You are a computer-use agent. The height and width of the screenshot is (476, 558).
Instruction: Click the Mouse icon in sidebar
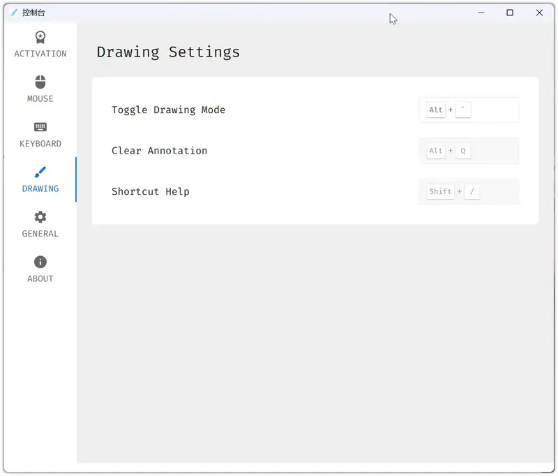coord(40,82)
